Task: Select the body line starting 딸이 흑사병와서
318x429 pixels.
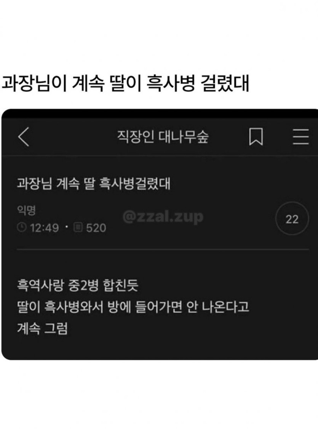Action: [133, 306]
